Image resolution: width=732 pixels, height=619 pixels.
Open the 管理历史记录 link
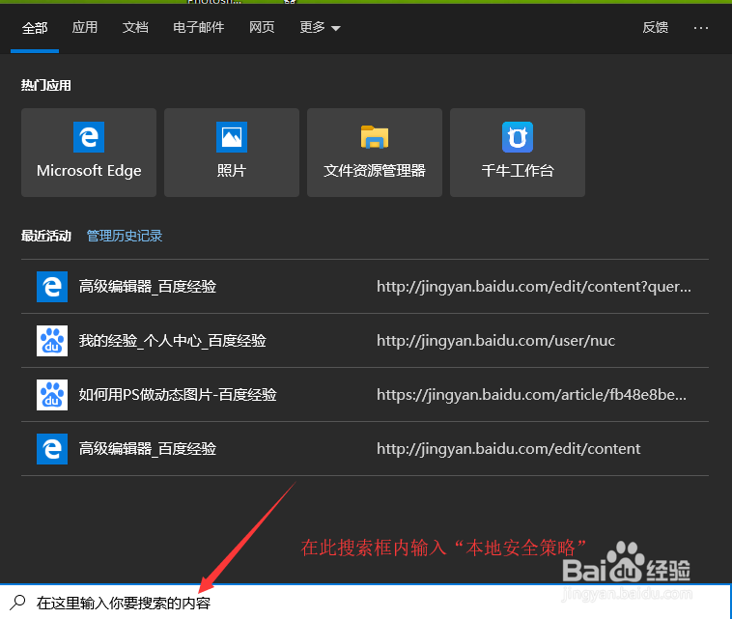[x=125, y=236]
